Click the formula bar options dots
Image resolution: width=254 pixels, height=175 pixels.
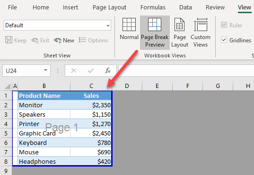coord(58,71)
